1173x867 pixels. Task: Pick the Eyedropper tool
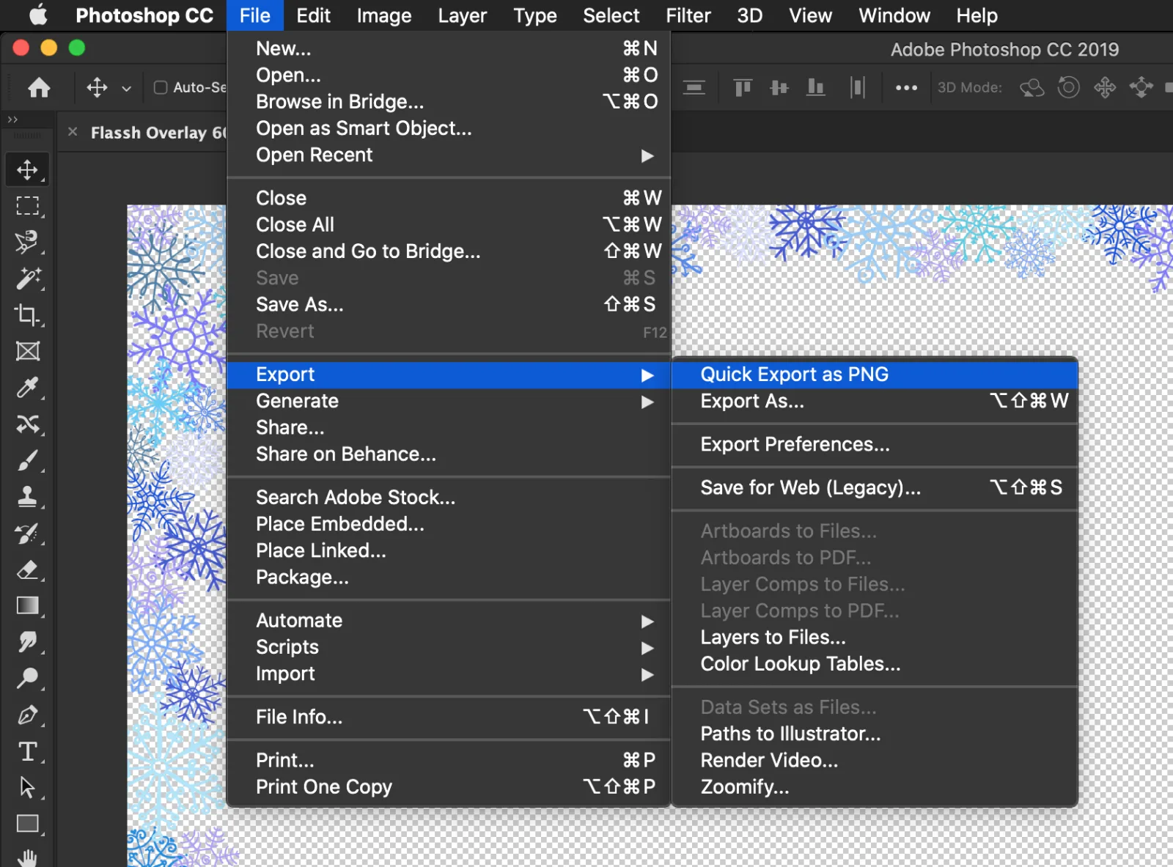coord(28,388)
